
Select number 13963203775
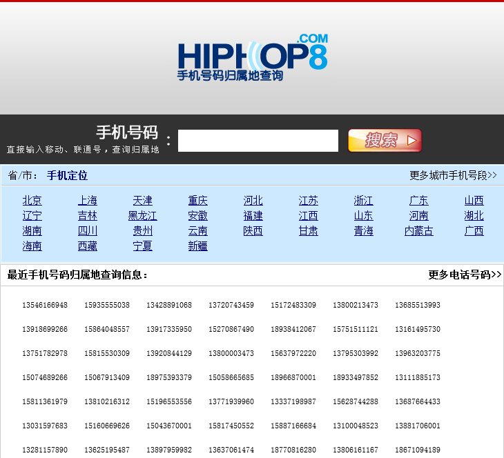pyautogui.click(x=418, y=353)
